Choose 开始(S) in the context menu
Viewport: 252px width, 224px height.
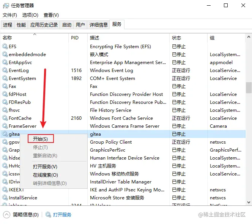41,139
